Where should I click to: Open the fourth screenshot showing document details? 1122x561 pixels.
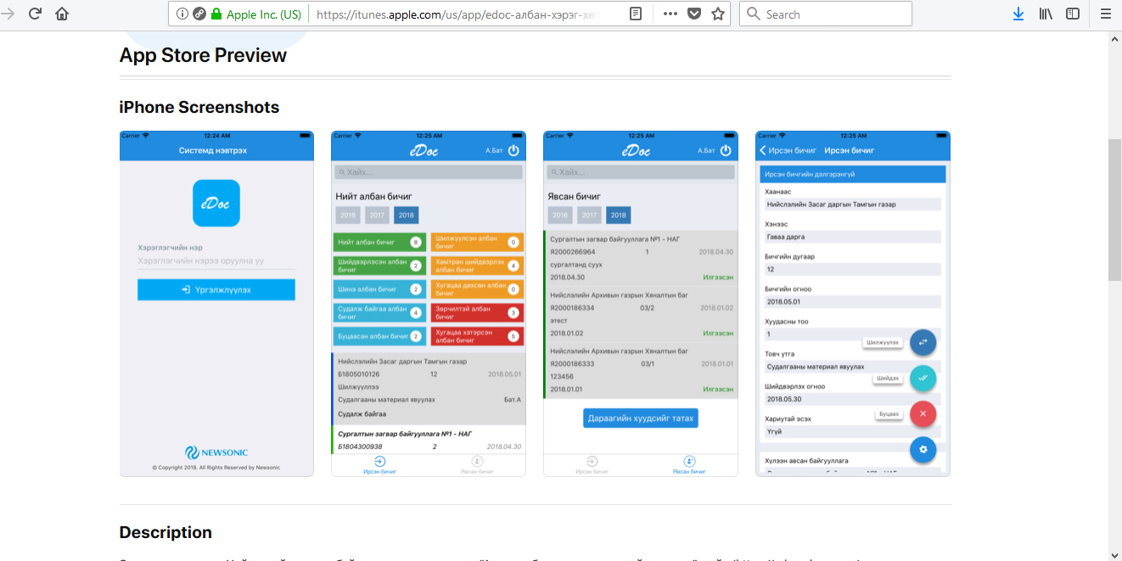pos(853,304)
